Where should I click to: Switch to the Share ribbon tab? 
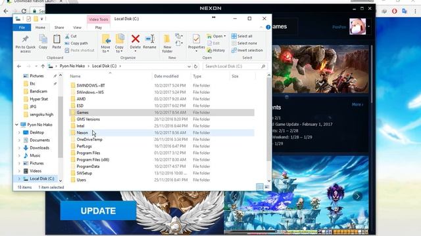point(59,28)
